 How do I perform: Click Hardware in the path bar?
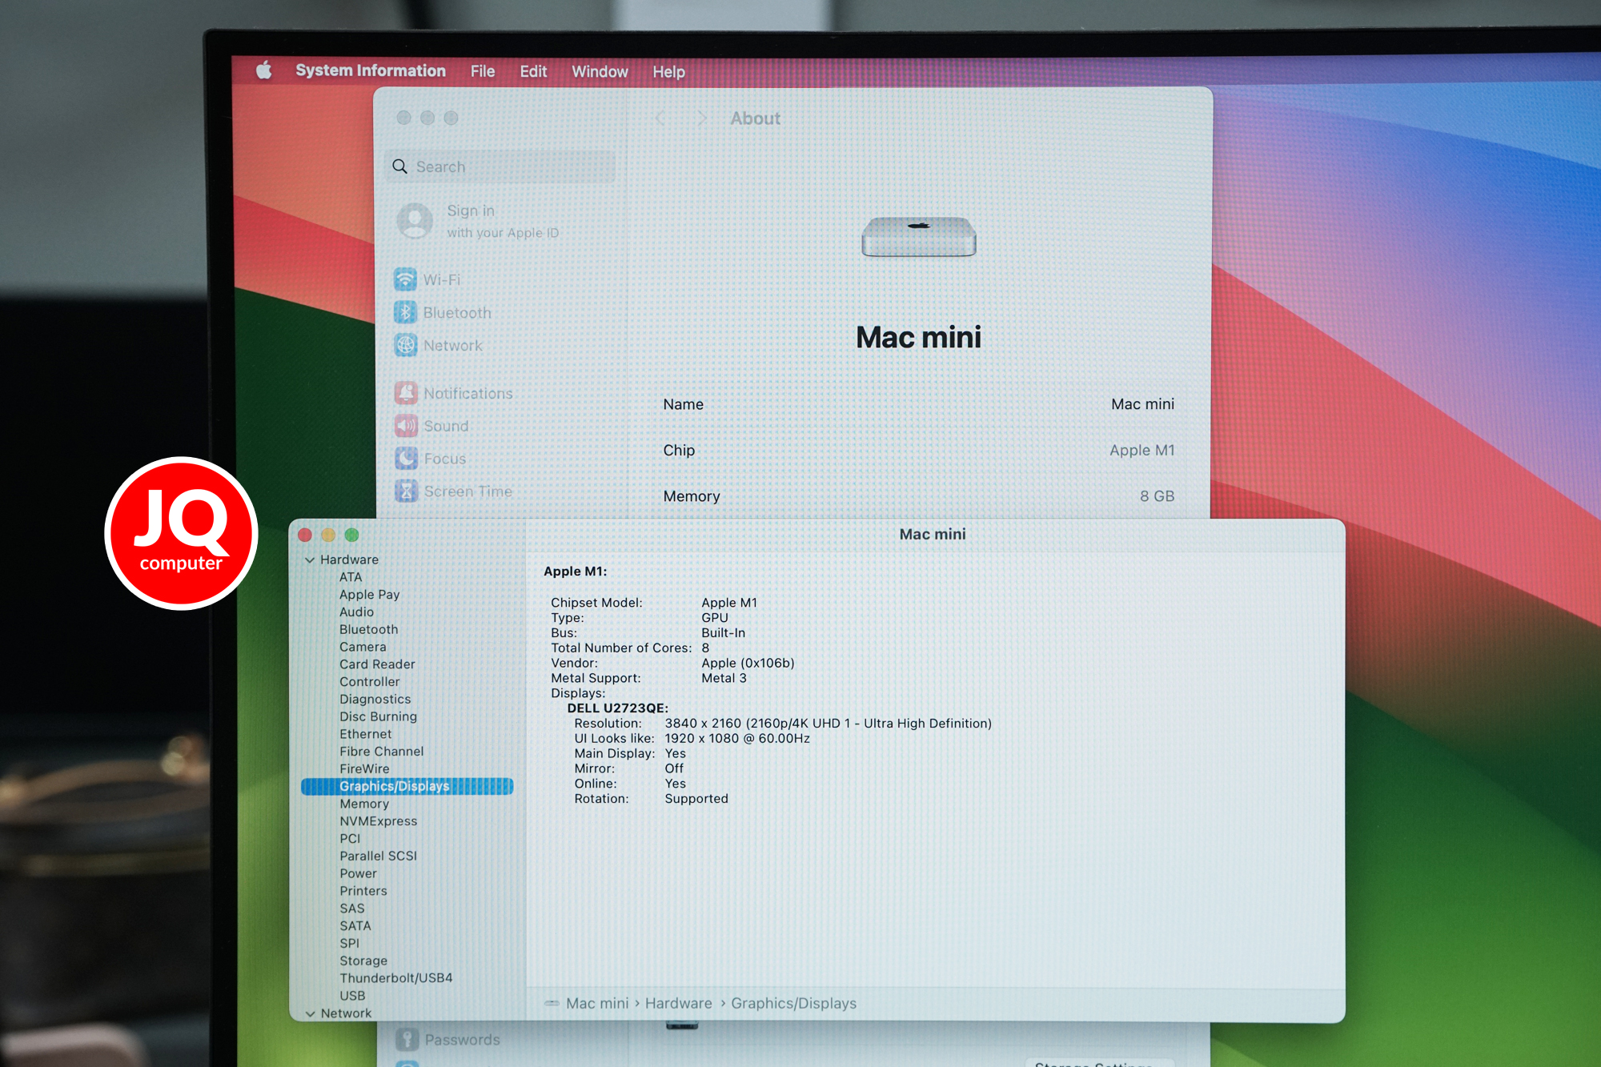[x=678, y=1004]
